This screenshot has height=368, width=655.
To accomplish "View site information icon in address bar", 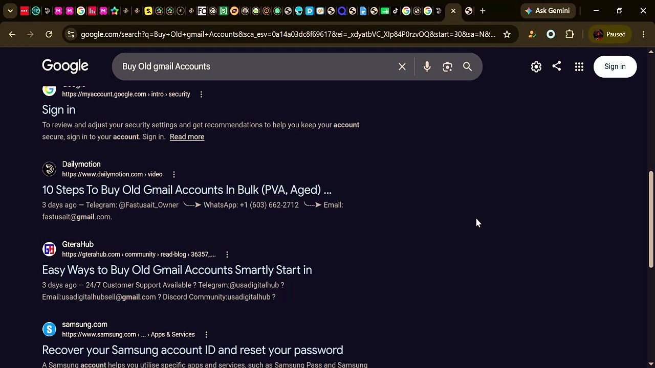I will [x=71, y=34].
